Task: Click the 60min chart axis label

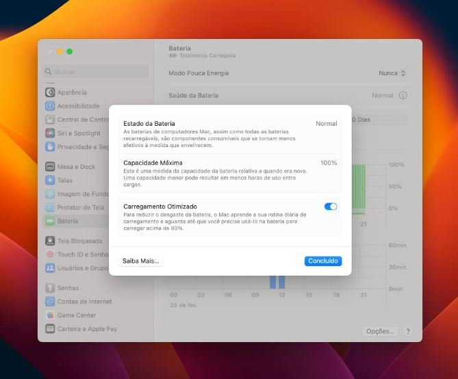Action: 397,246
